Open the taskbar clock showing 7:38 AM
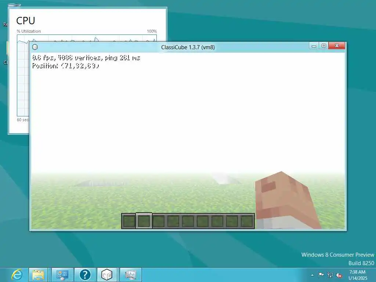This screenshot has height=282, width=376. [x=357, y=275]
